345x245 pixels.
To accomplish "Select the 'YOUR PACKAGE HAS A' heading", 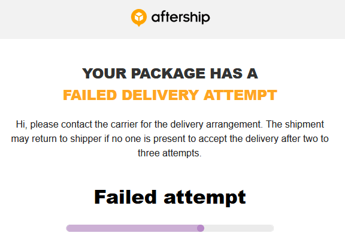I will coord(170,74).
